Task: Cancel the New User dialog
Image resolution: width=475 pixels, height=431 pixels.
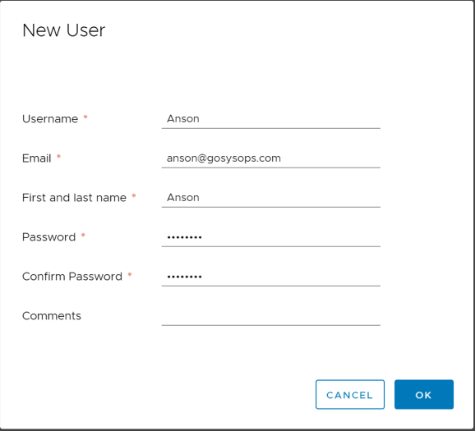Action: click(x=350, y=394)
